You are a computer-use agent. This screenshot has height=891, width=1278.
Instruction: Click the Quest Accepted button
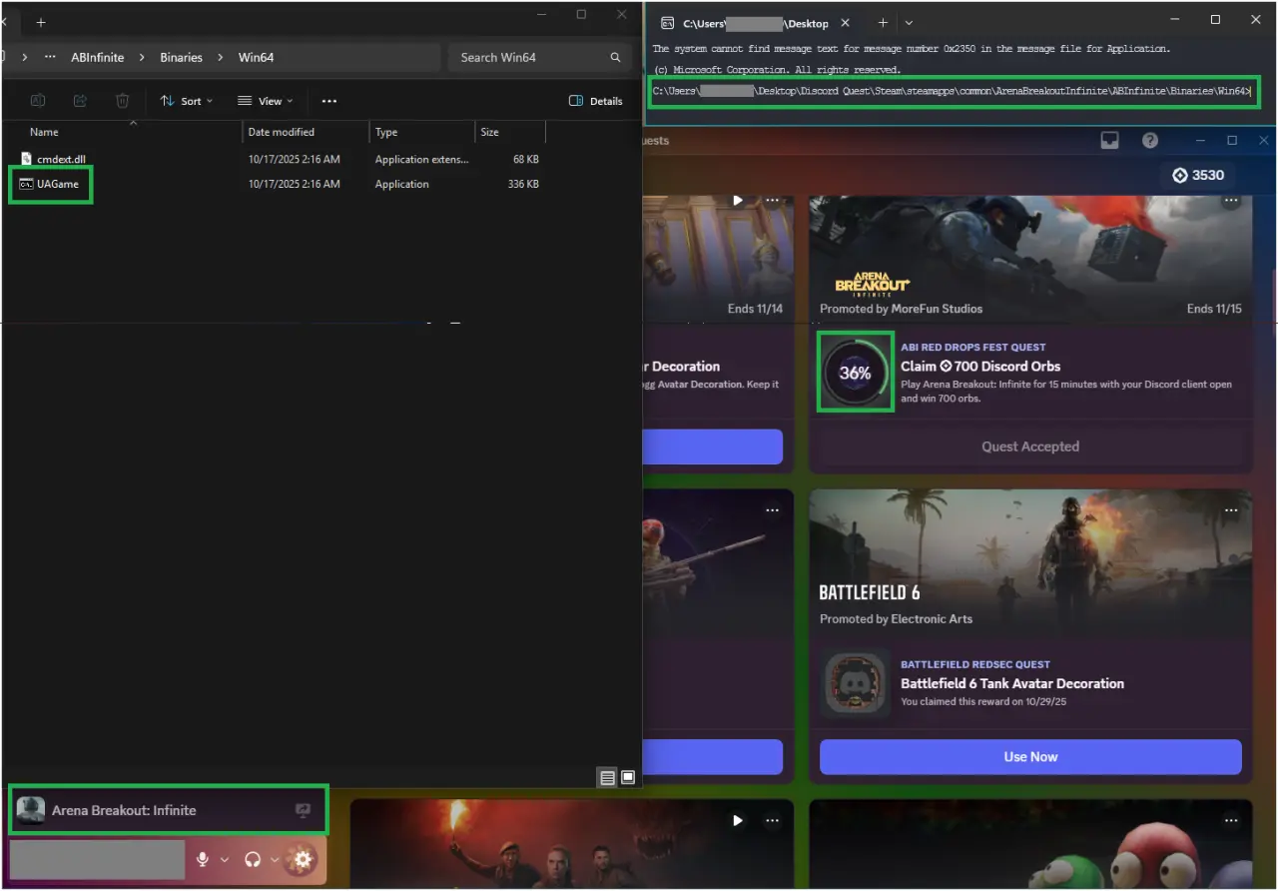1030,446
